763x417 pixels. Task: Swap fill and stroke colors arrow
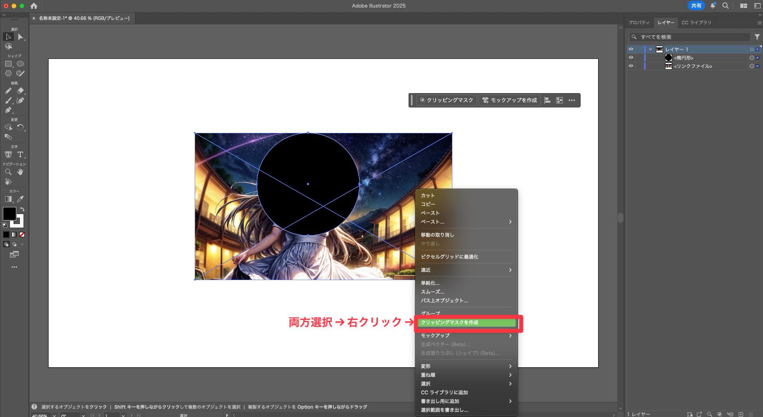click(22, 209)
